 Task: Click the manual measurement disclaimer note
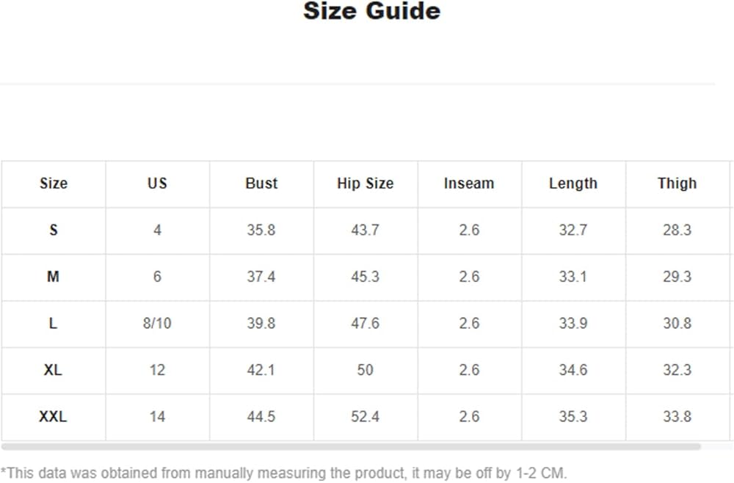pos(284,472)
